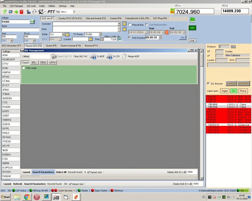This screenshot has width=252, height=201.
Task: Enable the Manual time checkbox
Action: [130, 25]
